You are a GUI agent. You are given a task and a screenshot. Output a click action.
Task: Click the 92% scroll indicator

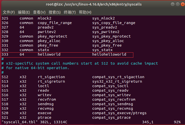tap(177, 122)
